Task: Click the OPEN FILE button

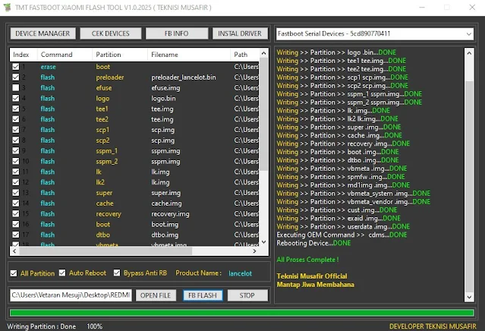Action: pos(156,295)
